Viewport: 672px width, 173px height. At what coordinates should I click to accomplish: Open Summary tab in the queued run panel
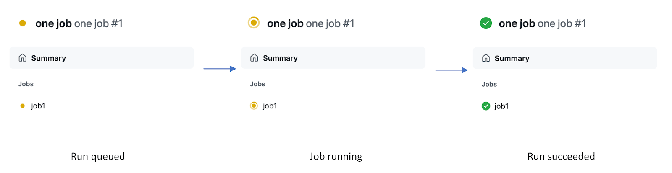click(49, 58)
